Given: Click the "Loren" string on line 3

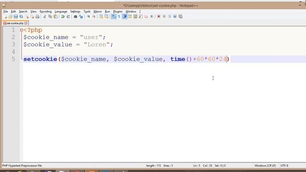Looking at the screenshot, I should [x=97, y=44].
